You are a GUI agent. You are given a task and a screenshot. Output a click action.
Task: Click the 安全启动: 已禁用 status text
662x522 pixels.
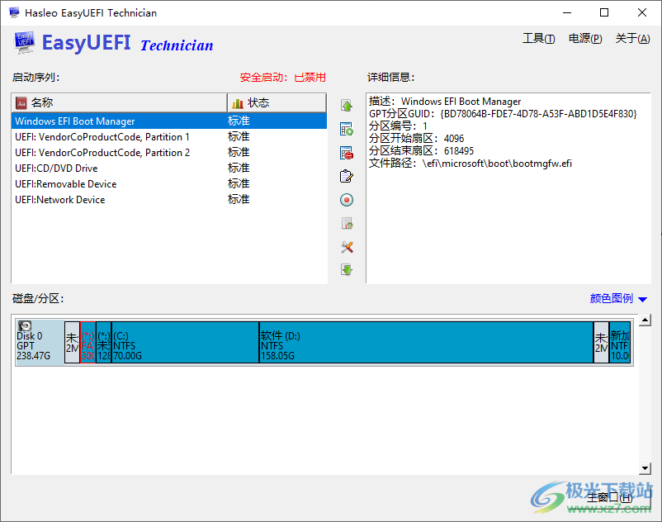point(283,78)
